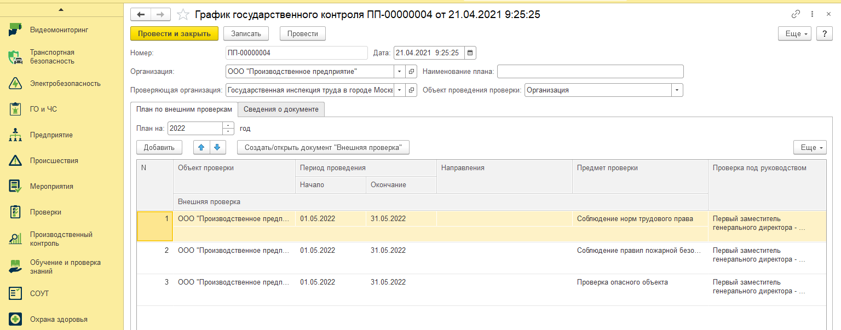Open the Проверки checklist icon

[x=15, y=212]
